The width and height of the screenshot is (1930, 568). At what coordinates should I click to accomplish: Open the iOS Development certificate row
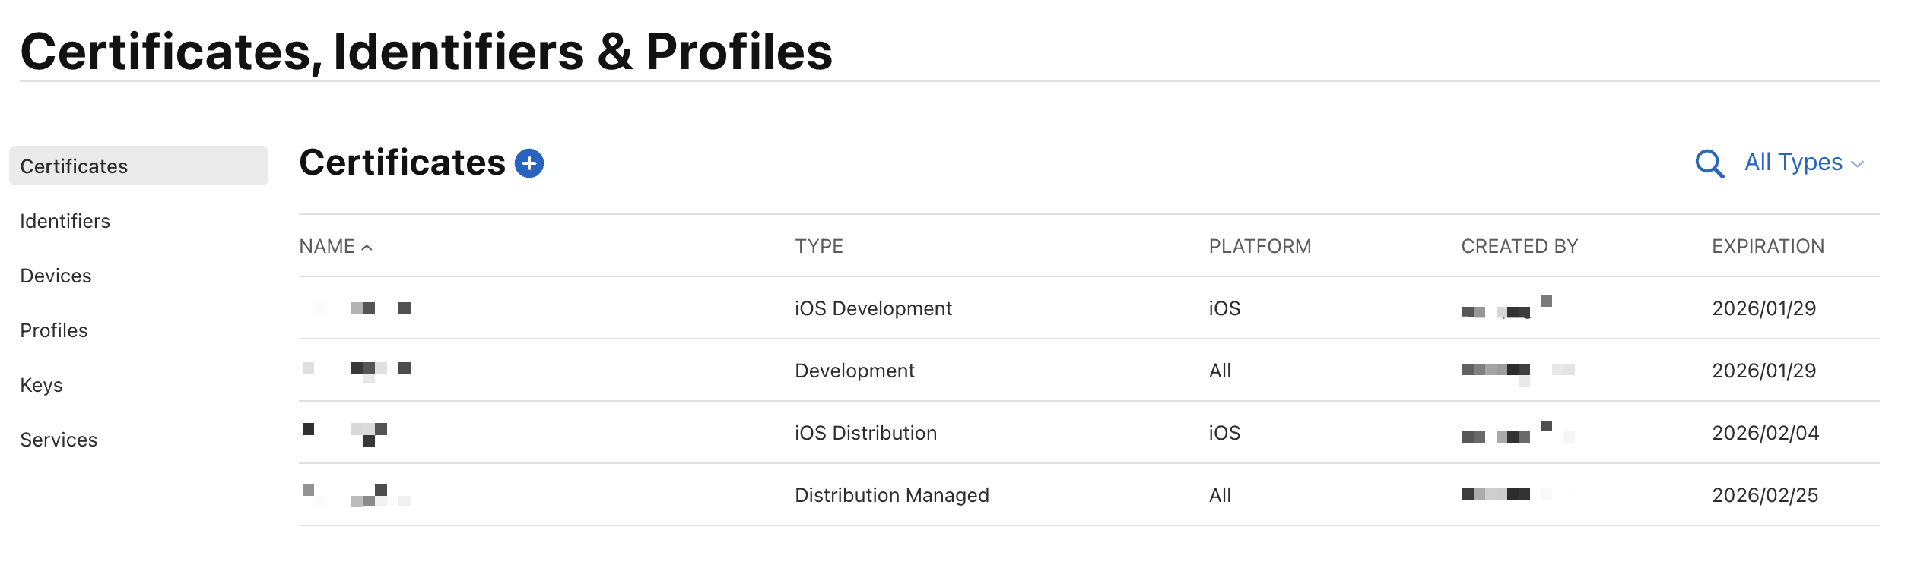tap(873, 308)
